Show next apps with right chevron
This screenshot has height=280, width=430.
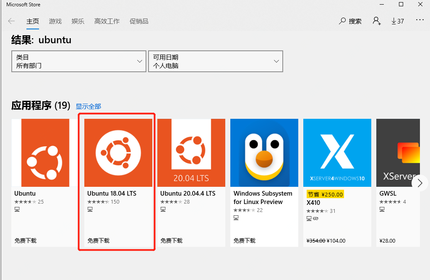[x=420, y=183]
